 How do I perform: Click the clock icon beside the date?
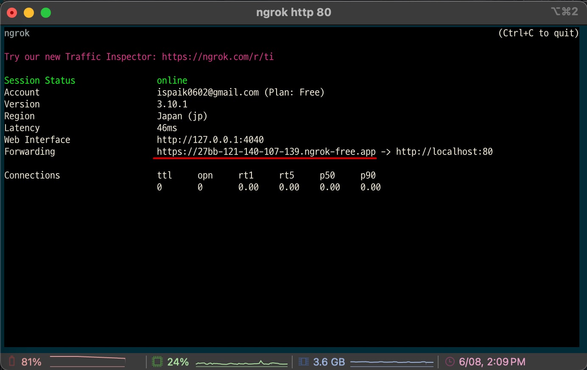pos(450,362)
